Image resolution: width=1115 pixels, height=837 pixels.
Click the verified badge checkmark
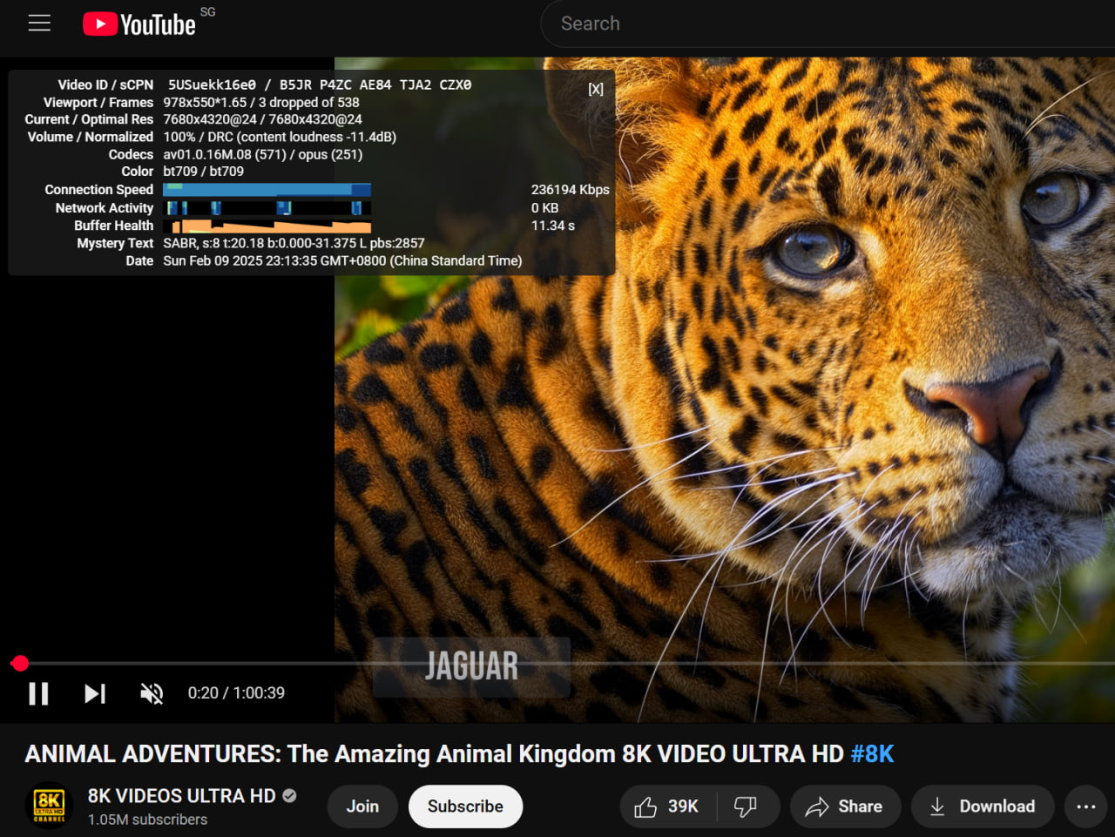289,795
